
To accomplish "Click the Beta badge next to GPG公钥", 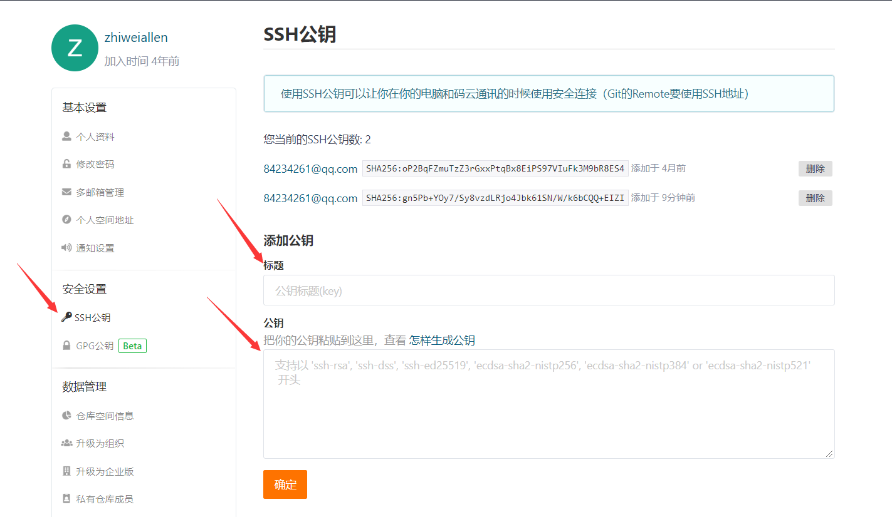I will (132, 345).
